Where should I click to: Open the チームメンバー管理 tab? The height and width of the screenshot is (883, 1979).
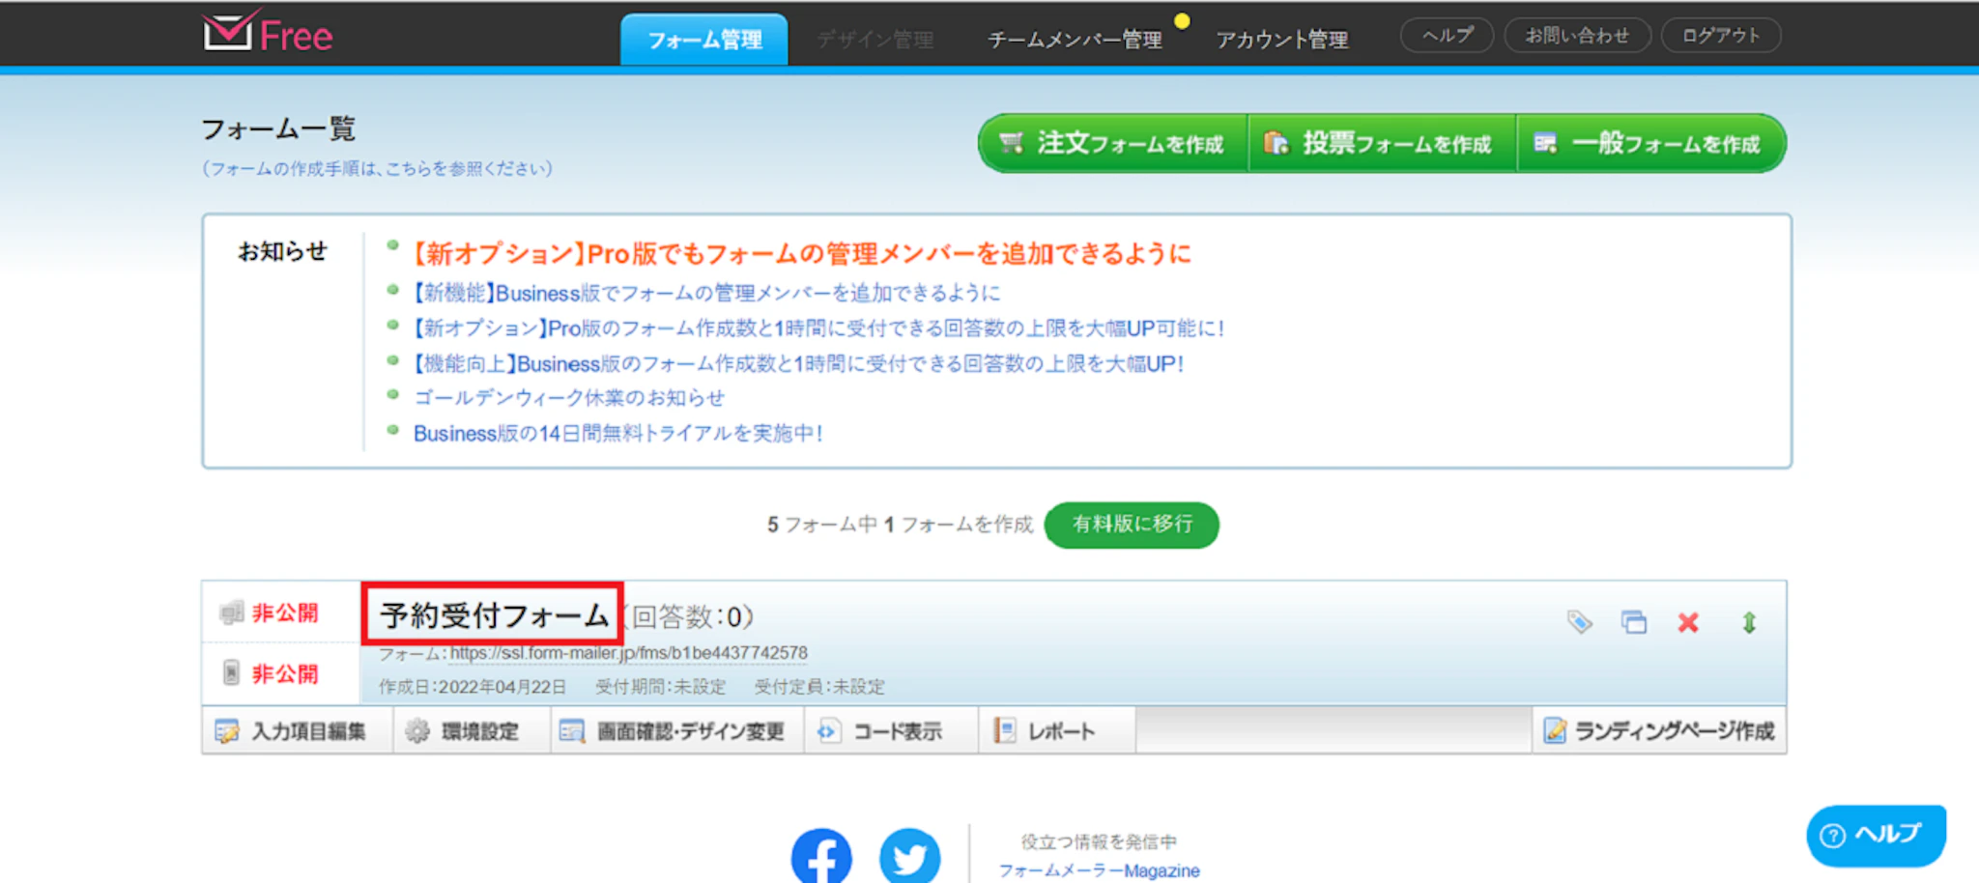[x=1075, y=40]
